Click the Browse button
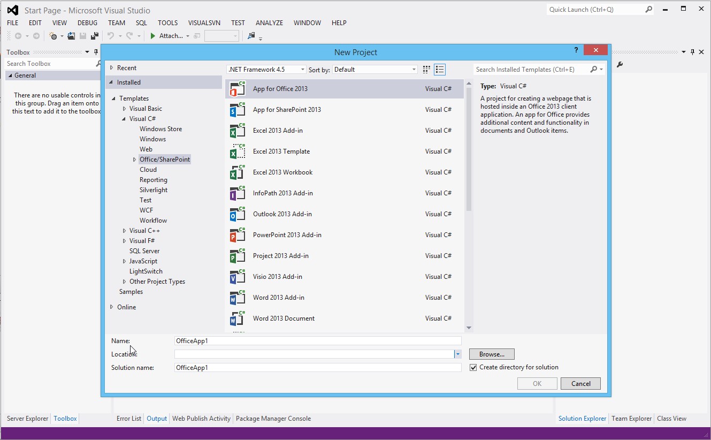The image size is (711, 440). pyautogui.click(x=491, y=354)
